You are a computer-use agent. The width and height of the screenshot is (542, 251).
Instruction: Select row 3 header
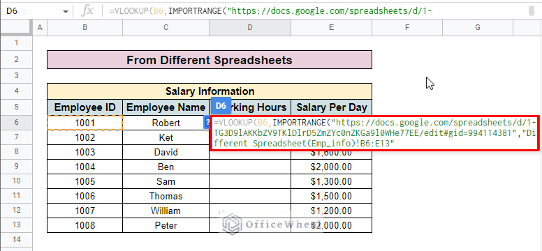pyautogui.click(x=16, y=75)
